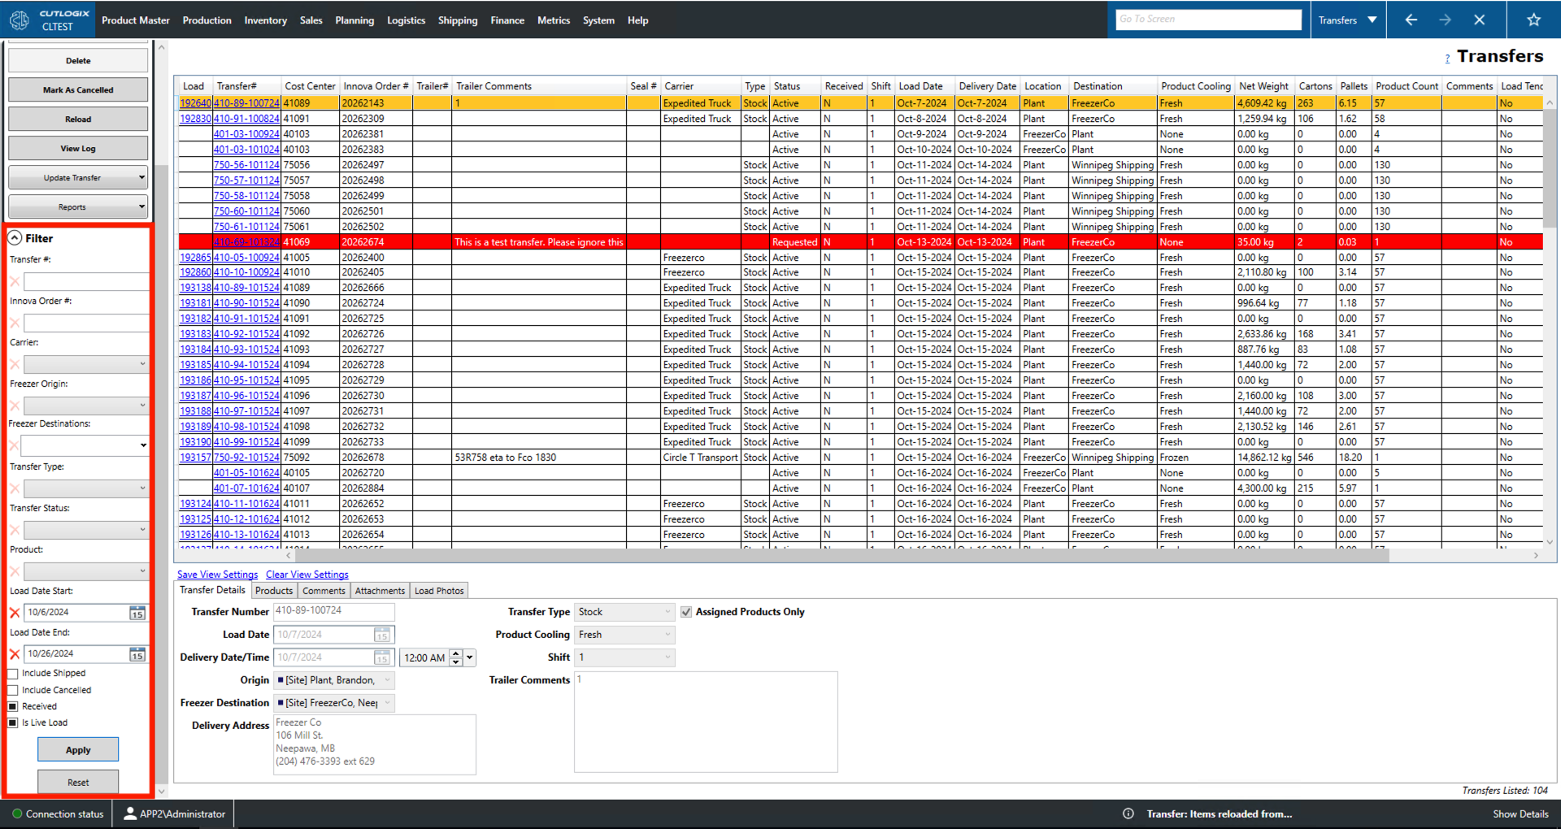
Task: Enable the Include Cancelled checkbox
Action: tap(12, 689)
